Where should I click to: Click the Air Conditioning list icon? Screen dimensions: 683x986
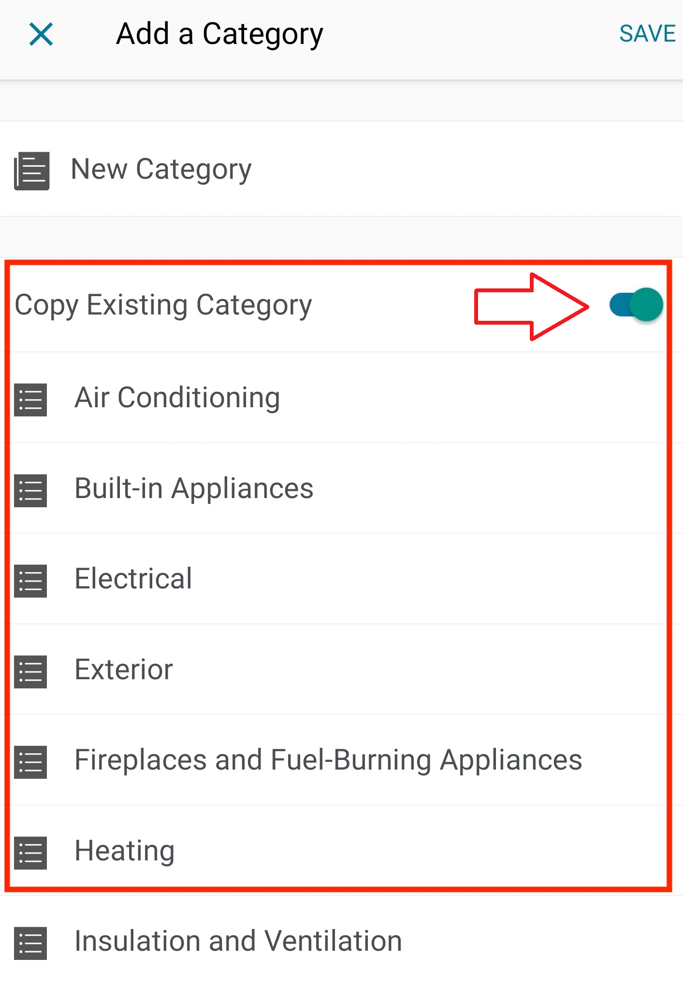coord(30,400)
